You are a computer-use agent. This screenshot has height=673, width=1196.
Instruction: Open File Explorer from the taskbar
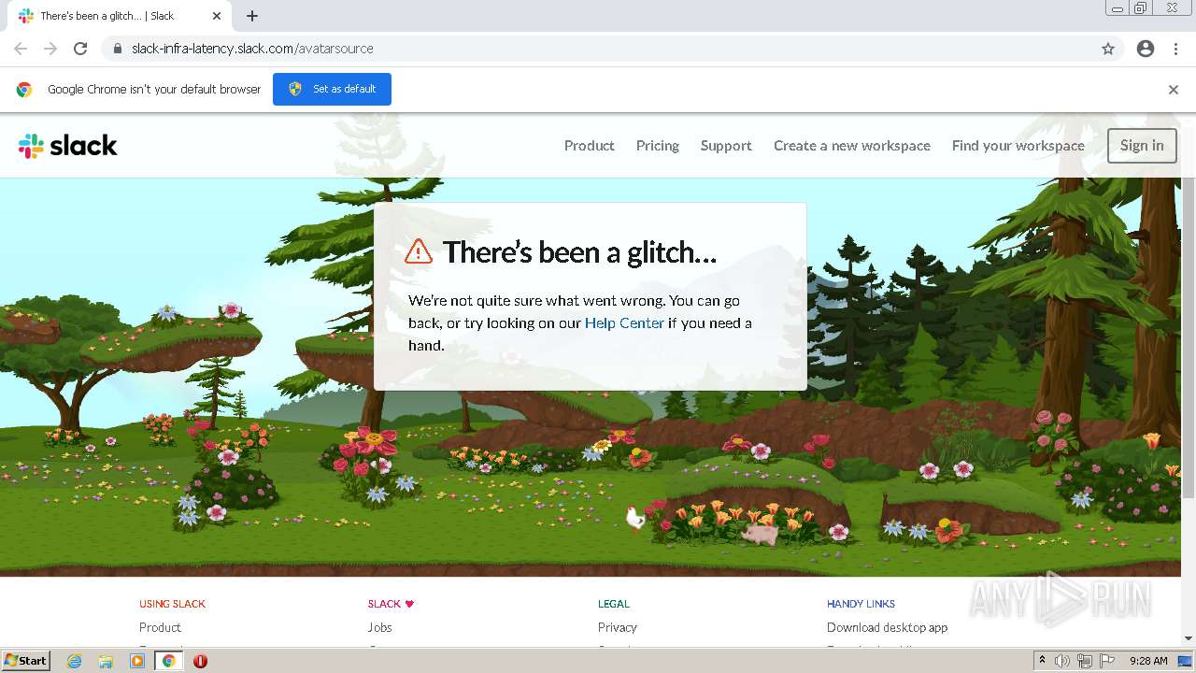coord(106,661)
